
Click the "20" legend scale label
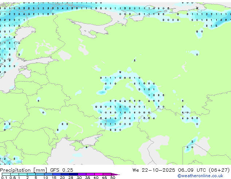62,178
